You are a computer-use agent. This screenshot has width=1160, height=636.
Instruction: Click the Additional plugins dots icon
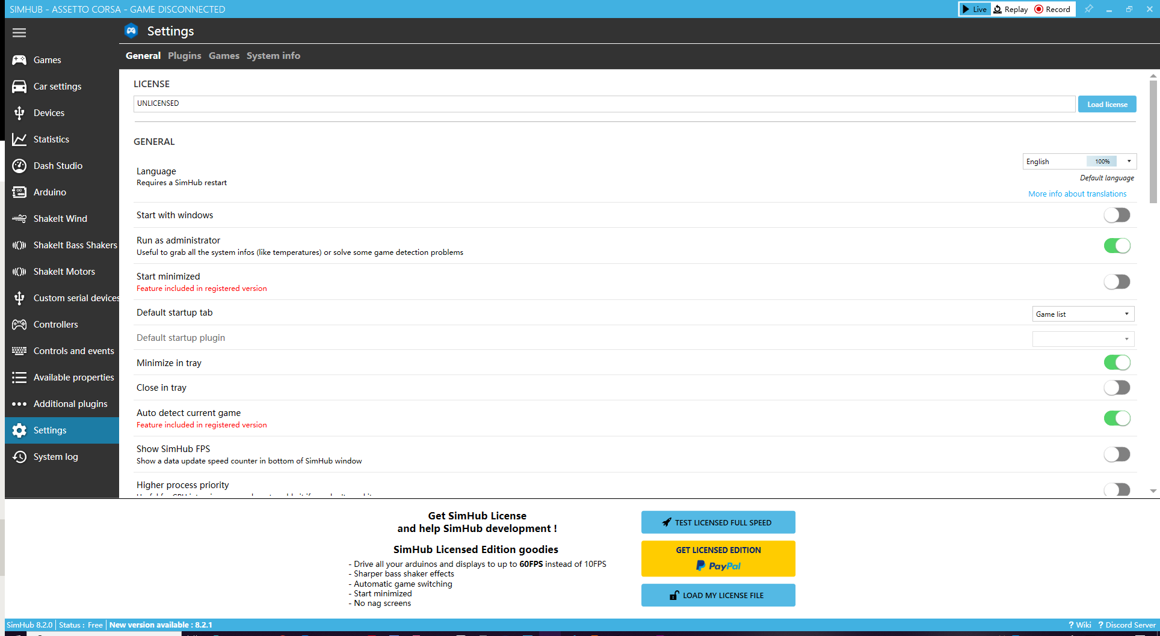coord(19,404)
